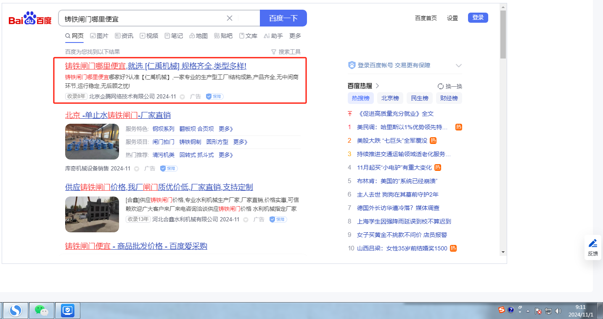Image resolution: width=603 pixels, height=319 pixels.
Task: Click the 热 tag beside 小电驴 item
Action: tap(438, 167)
